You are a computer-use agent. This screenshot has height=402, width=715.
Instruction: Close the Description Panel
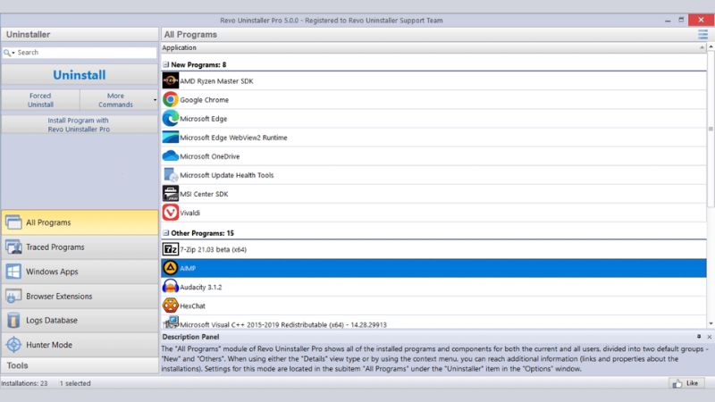709,337
